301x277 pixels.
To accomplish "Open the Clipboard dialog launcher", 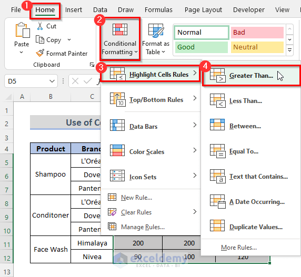I will pyautogui.click(x=92, y=65).
